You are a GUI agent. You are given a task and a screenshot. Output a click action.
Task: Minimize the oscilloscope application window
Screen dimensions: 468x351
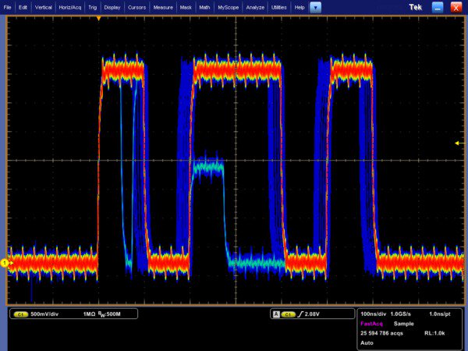pos(439,7)
